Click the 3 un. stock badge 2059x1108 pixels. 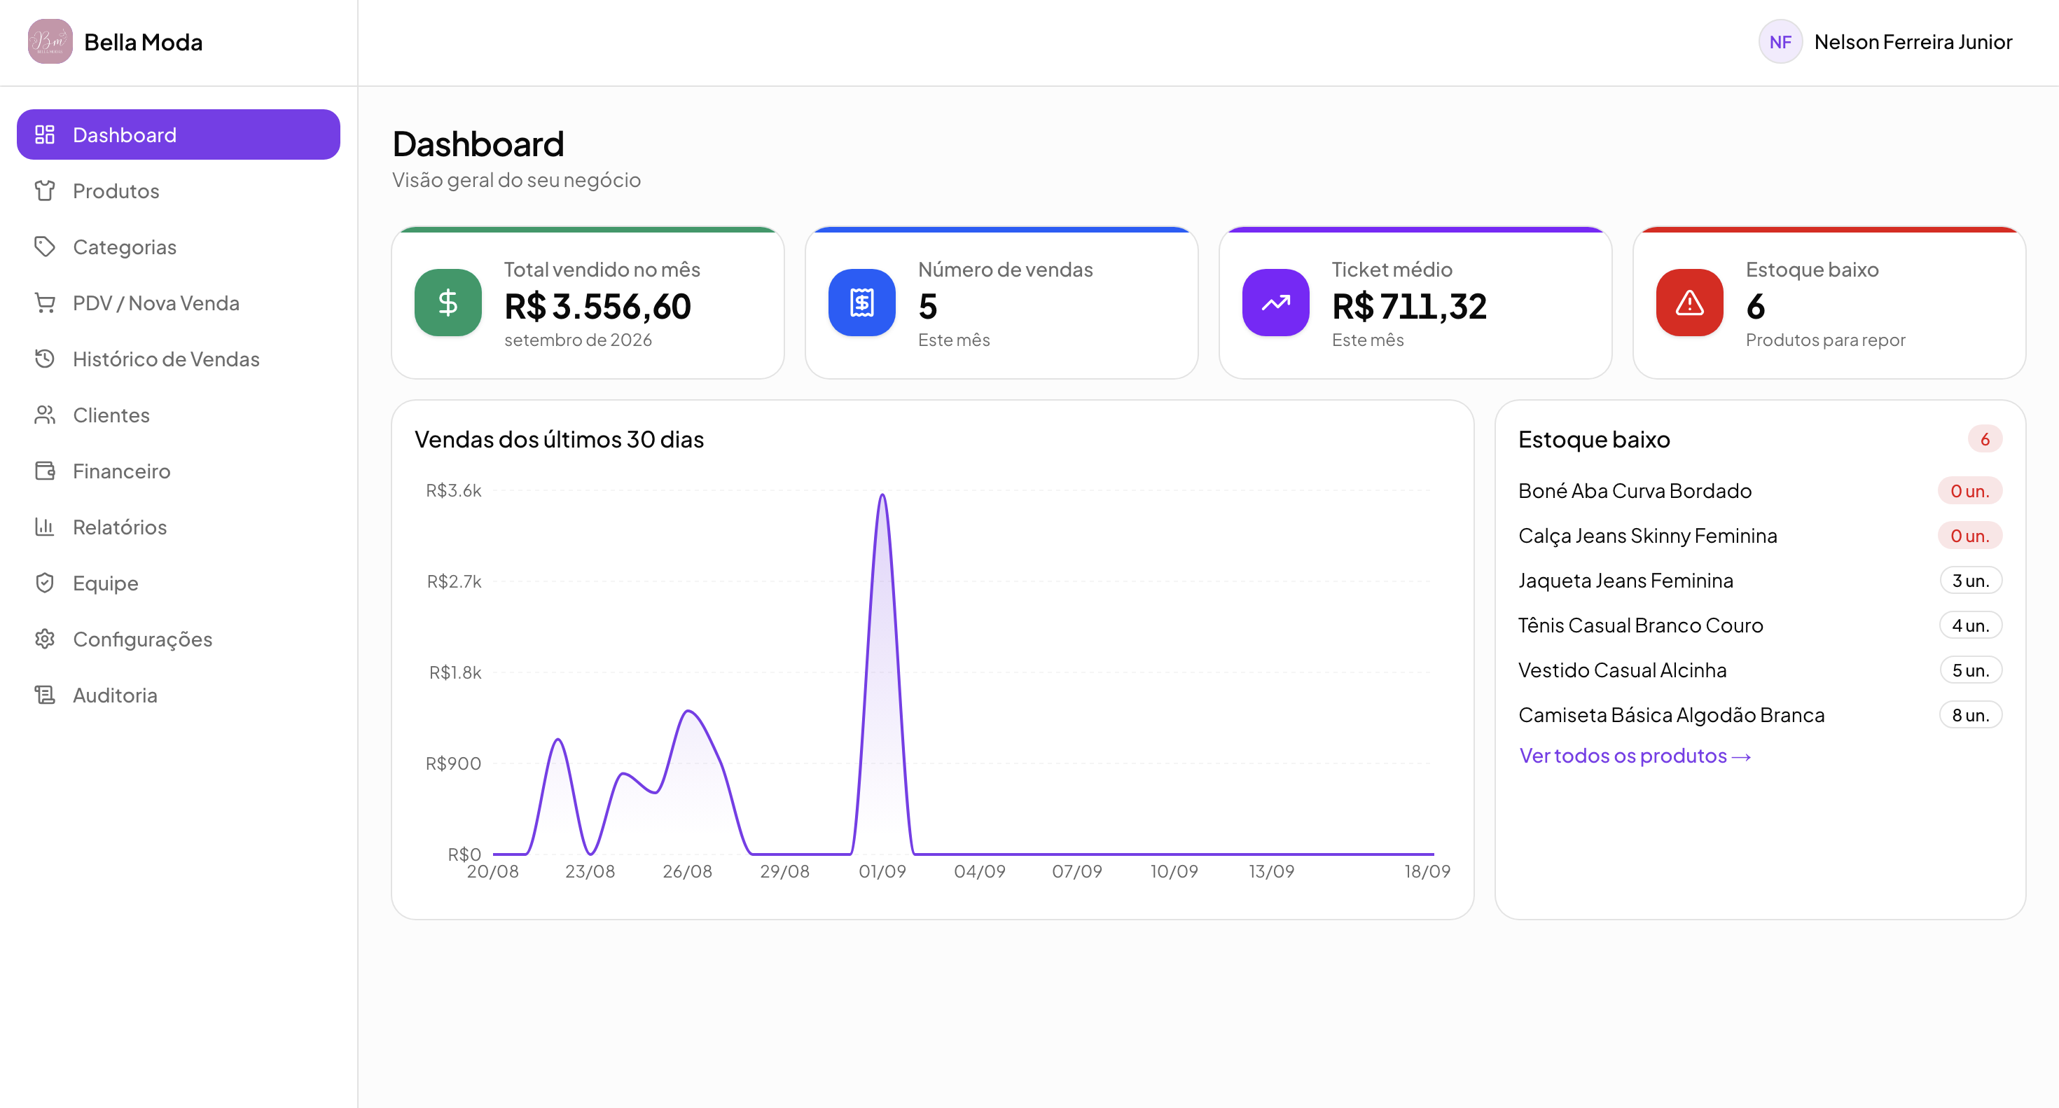[x=1970, y=581]
